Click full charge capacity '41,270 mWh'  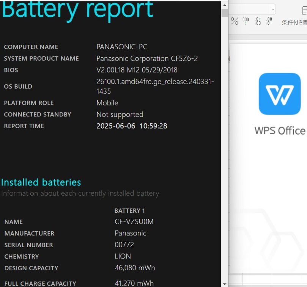click(x=134, y=283)
